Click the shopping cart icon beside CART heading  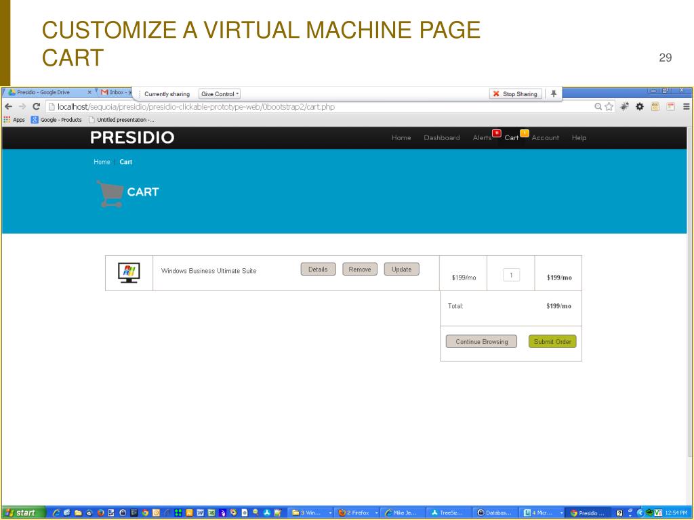pyautogui.click(x=109, y=194)
